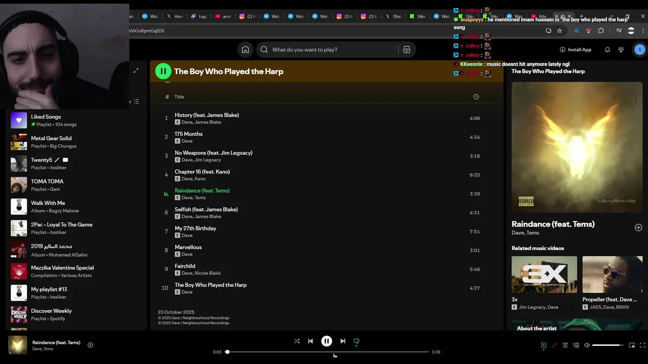
Task: Click the Install App download icon
Action: [x=562, y=50]
